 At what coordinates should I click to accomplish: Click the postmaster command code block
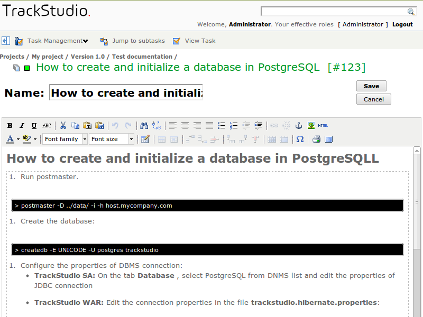point(207,206)
